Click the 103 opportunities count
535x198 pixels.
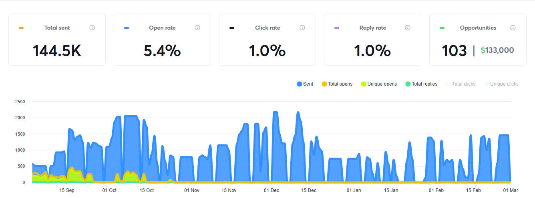point(454,51)
